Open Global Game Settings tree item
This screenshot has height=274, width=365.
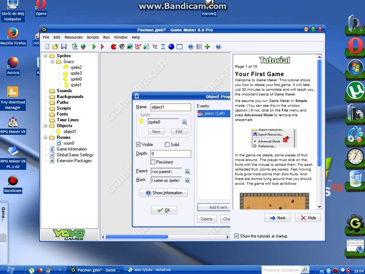(x=75, y=155)
